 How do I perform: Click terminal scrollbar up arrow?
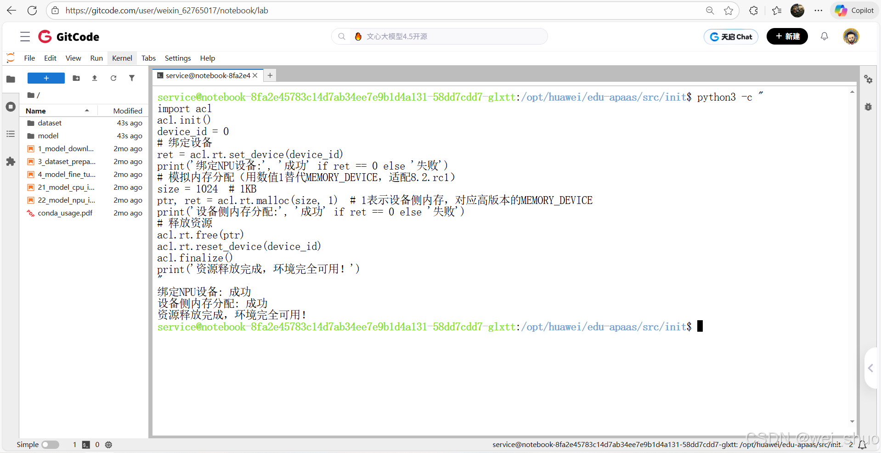tap(852, 92)
